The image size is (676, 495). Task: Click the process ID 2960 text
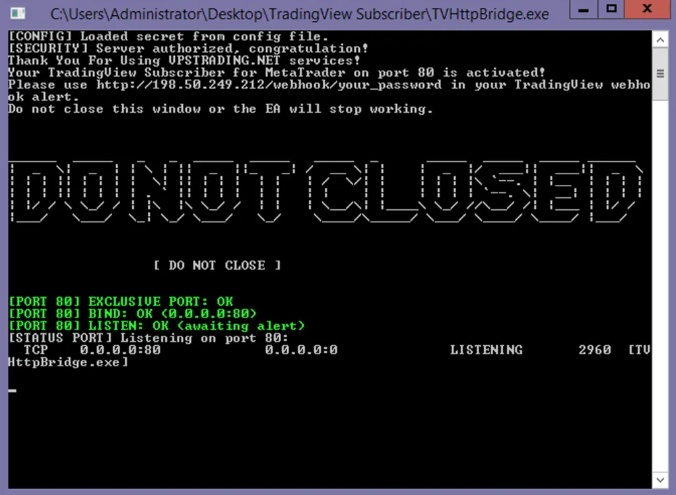(595, 349)
